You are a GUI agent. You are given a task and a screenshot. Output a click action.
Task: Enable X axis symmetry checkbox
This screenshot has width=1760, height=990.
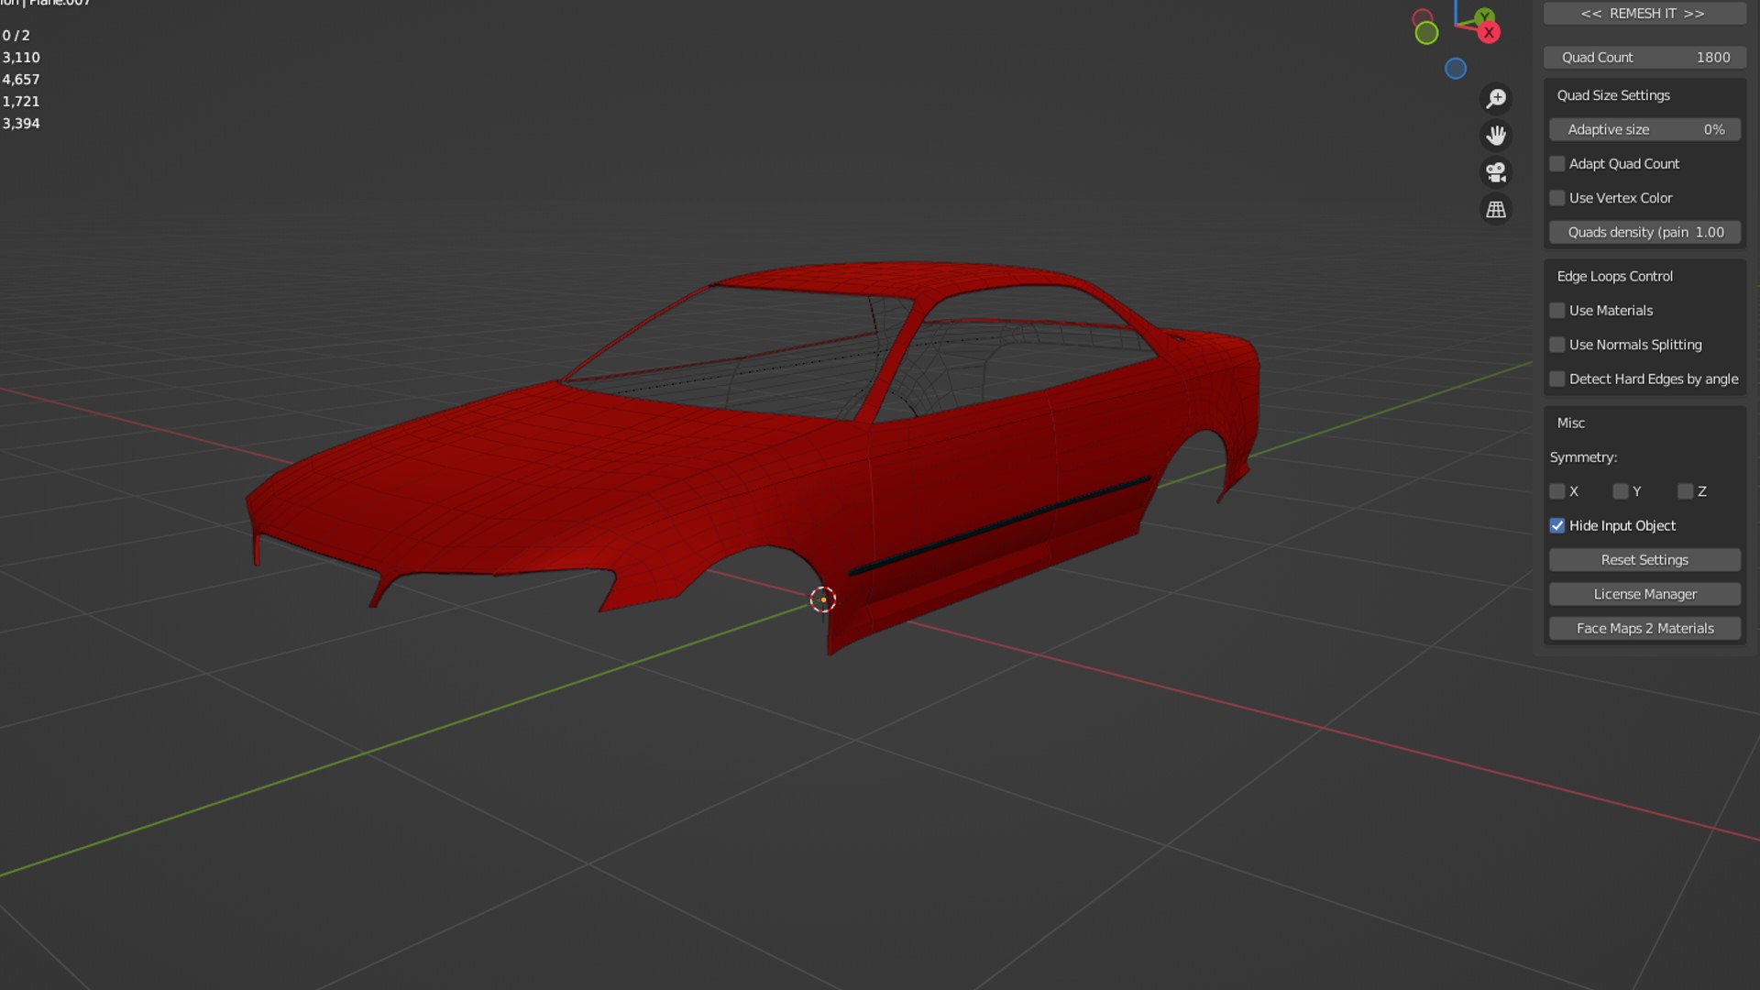click(x=1557, y=492)
